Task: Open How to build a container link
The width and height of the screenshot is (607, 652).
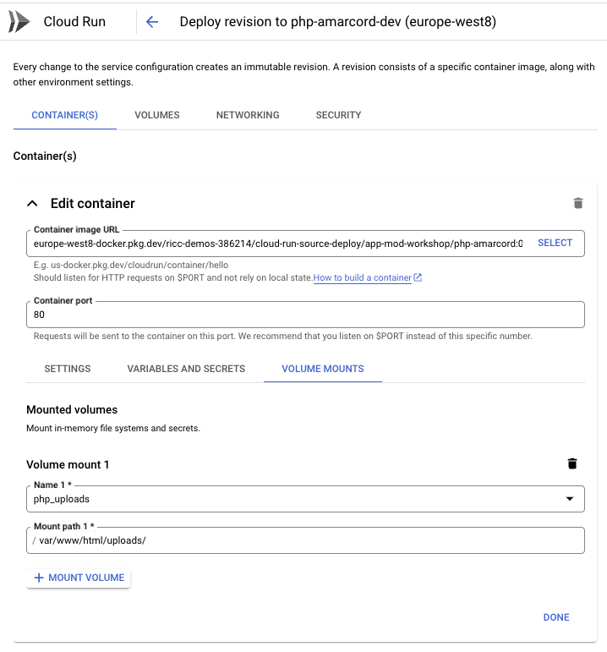Action: pos(362,277)
